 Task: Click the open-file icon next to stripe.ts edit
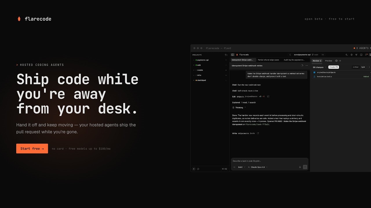(268, 96)
